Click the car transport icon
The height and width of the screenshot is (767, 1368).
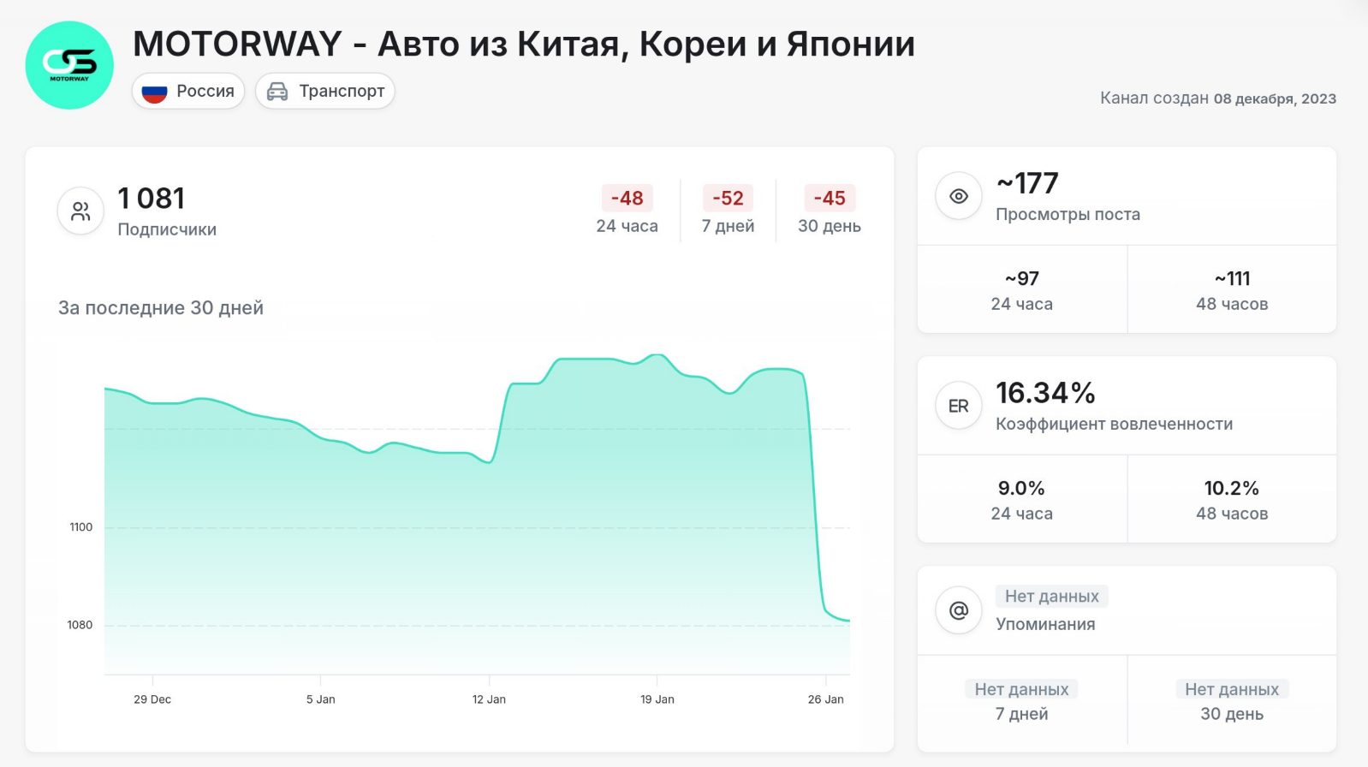[277, 92]
